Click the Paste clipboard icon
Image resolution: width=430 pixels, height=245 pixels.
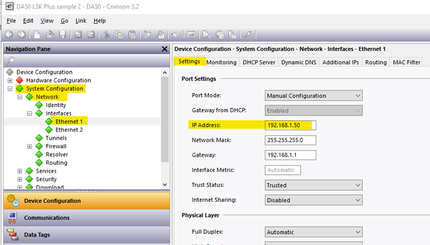pos(132,34)
